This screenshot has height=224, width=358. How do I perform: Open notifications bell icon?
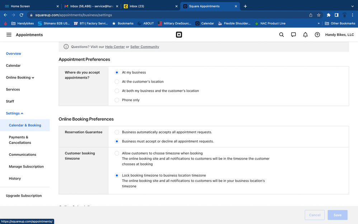click(x=305, y=35)
